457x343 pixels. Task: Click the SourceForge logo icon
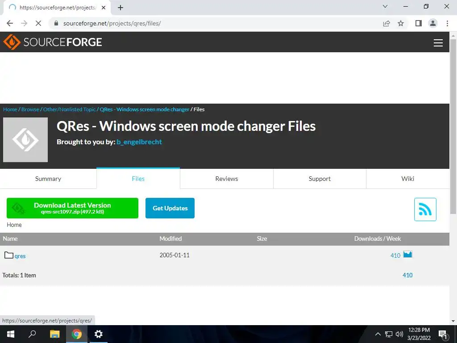pyautogui.click(x=12, y=42)
